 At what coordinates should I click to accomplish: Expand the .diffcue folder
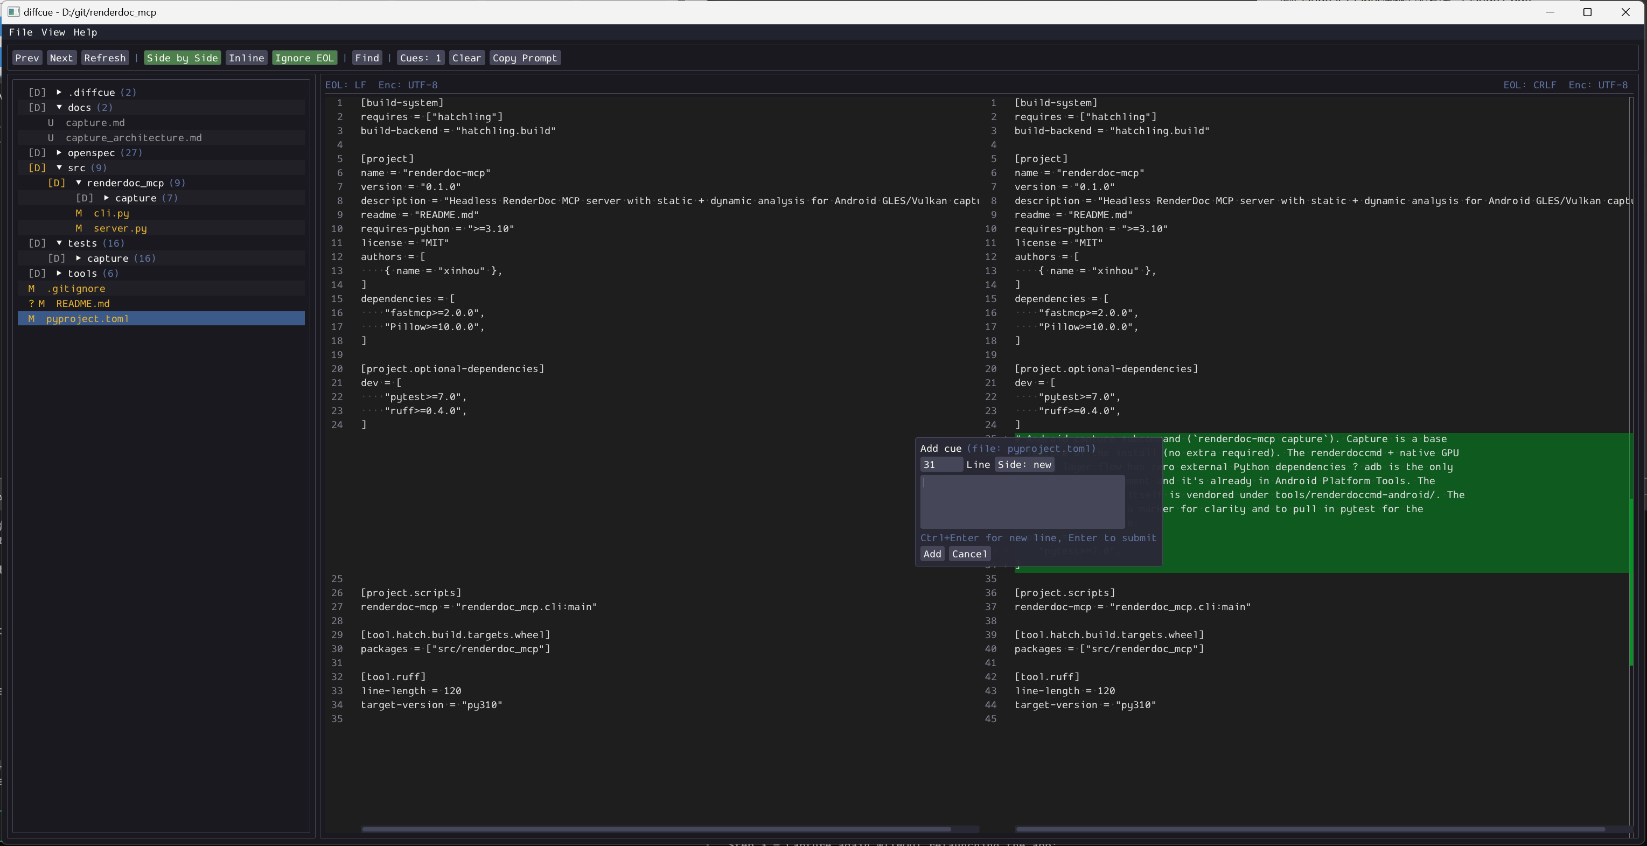pos(59,92)
